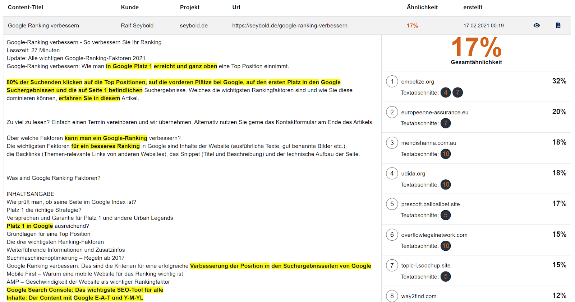The image size is (575, 302).
Task: Sort by the erstellt column header
Action: [473, 7]
